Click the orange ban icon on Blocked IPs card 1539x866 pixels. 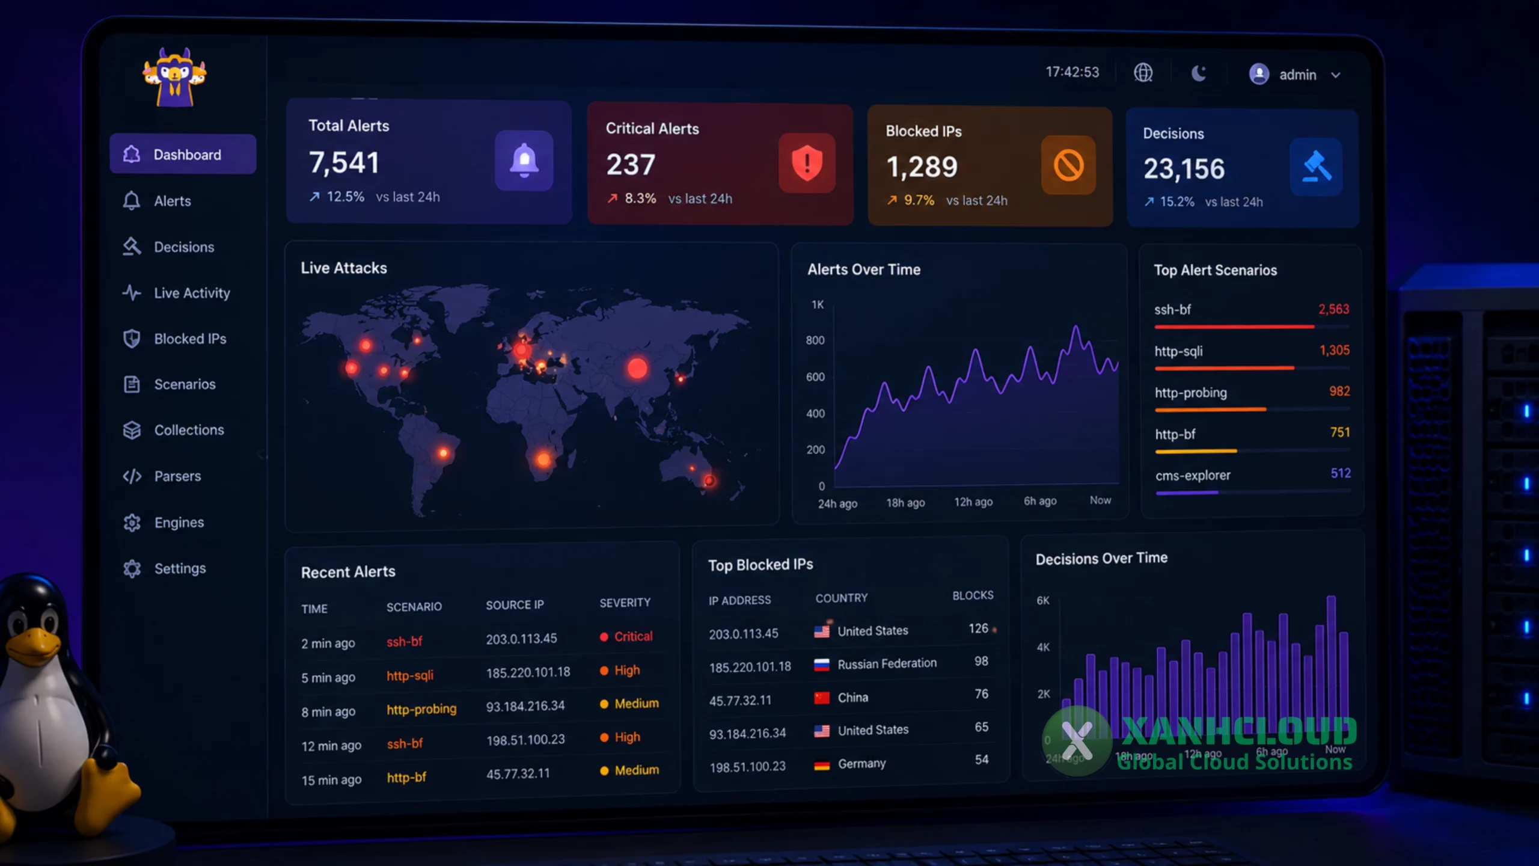point(1068,165)
